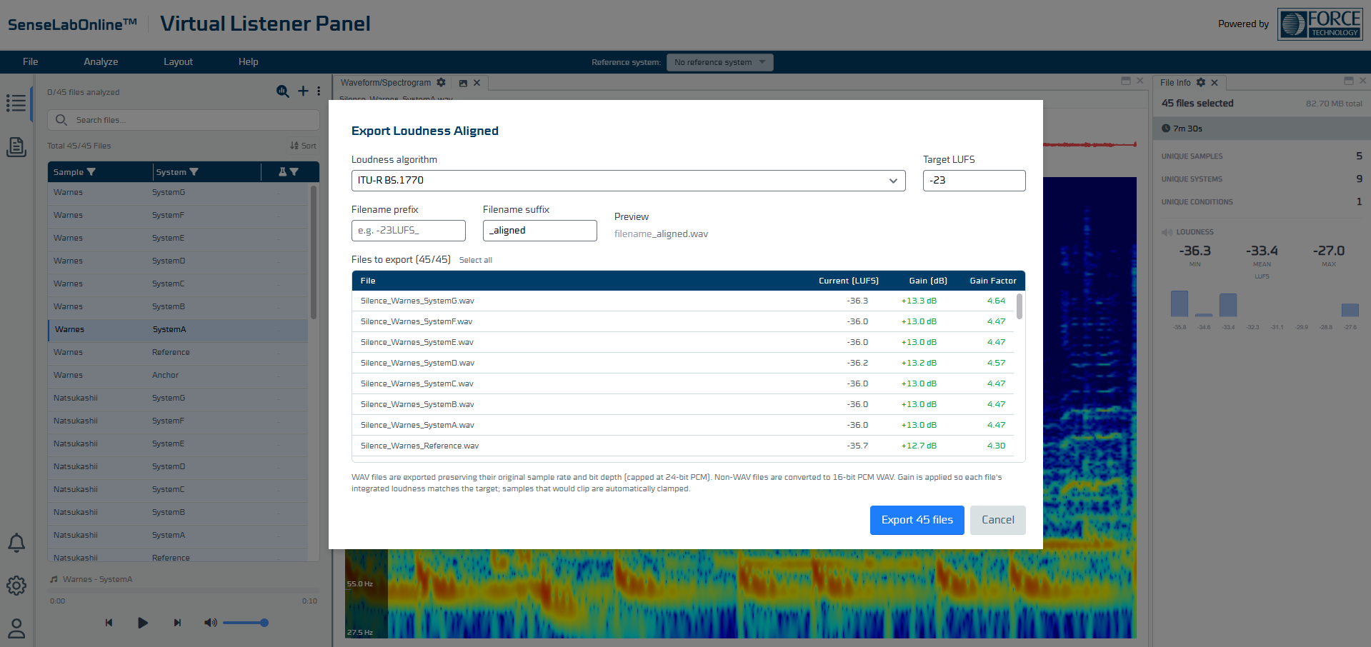Viewport: 1371px width, 647px height.
Task: Open the file list sidebar icon
Action: point(16,103)
